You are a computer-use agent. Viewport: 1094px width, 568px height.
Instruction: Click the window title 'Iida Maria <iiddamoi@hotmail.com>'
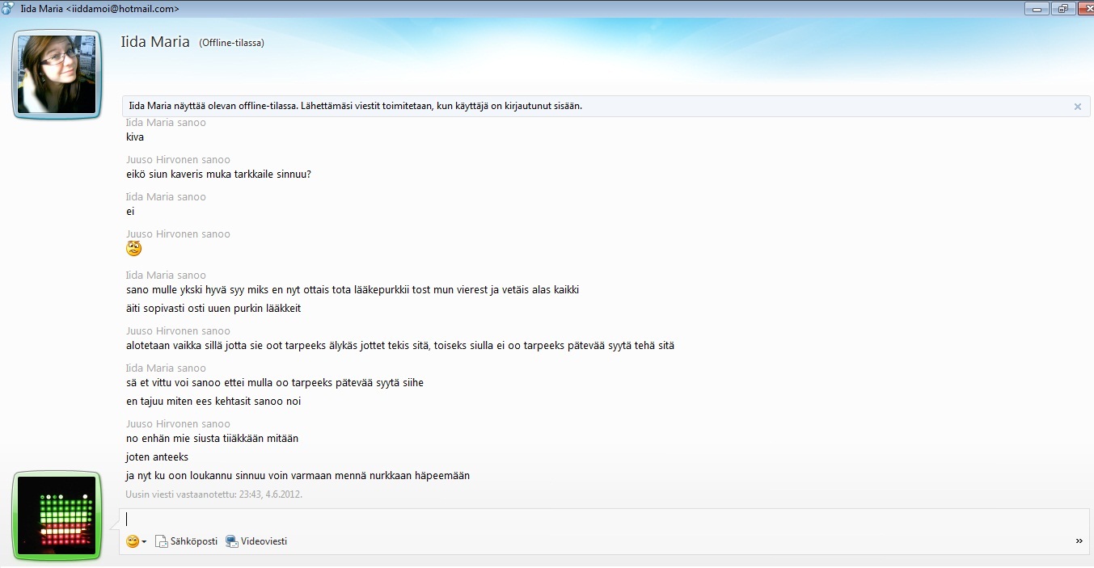[100, 9]
